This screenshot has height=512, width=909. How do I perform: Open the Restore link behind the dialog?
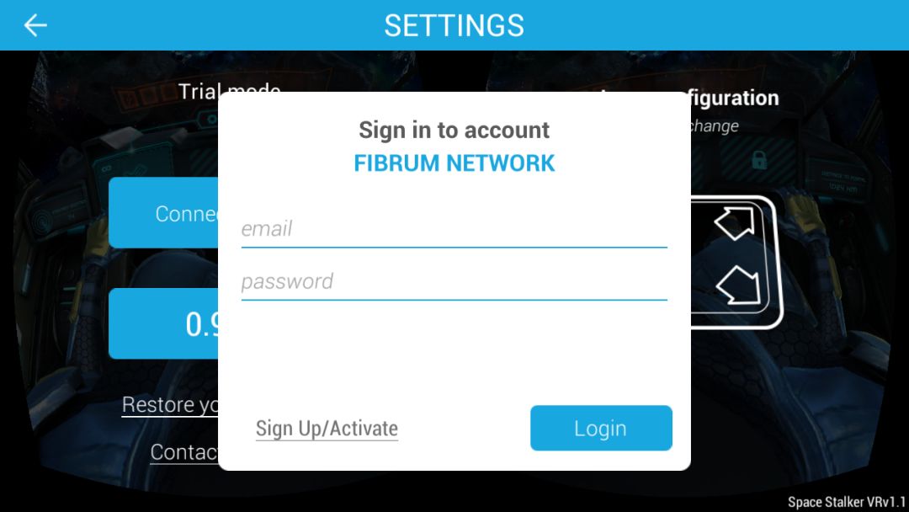(170, 405)
